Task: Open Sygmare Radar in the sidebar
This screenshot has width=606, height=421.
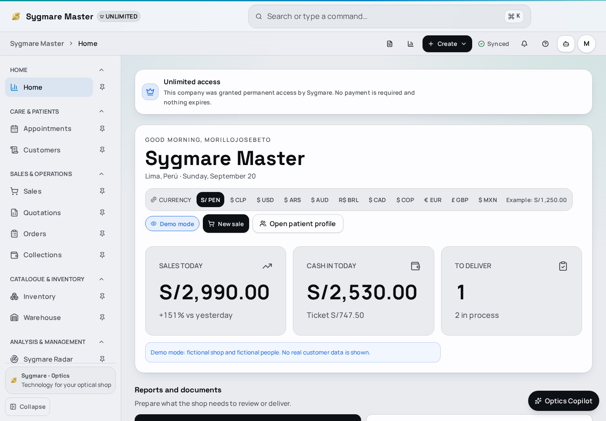Action: (x=49, y=359)
